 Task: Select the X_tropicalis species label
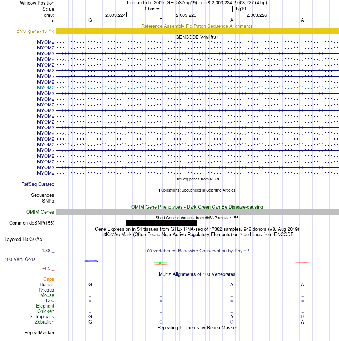click(x=42, y=316)
